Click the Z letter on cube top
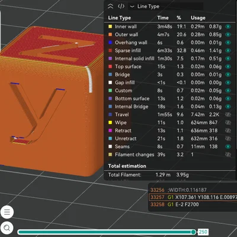Screen dimensions: 237x237 [57, 47]
